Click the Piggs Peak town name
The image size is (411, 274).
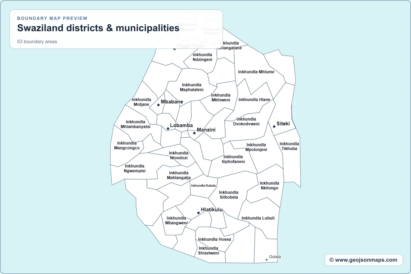point(191,46)
